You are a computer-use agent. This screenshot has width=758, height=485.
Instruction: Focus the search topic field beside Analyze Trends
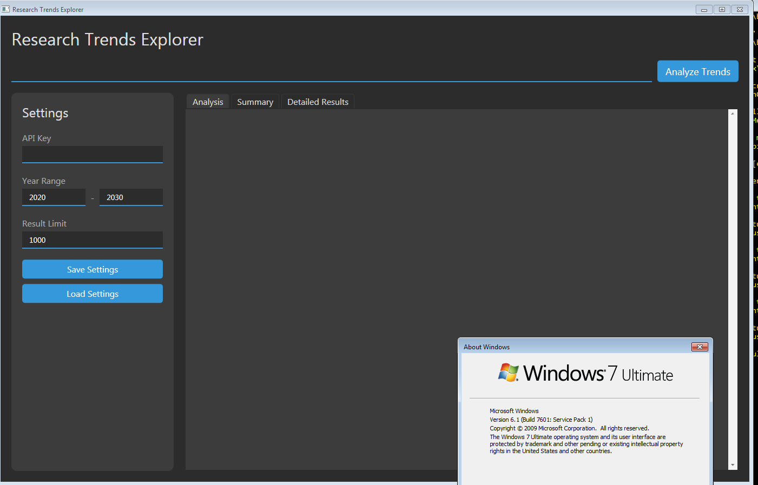point(331,72)
